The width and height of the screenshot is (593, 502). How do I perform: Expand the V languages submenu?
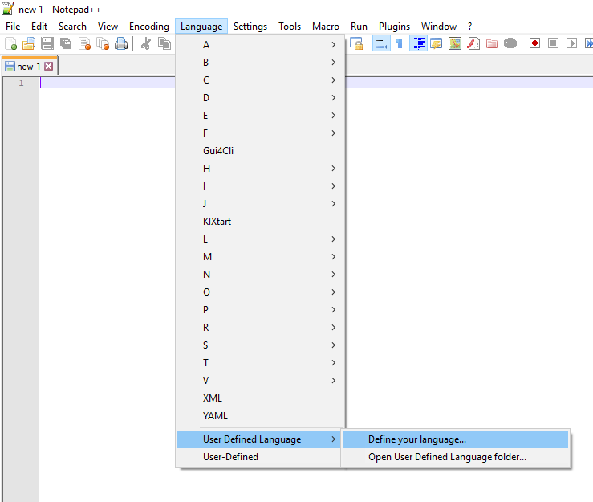tap(261, 381)
